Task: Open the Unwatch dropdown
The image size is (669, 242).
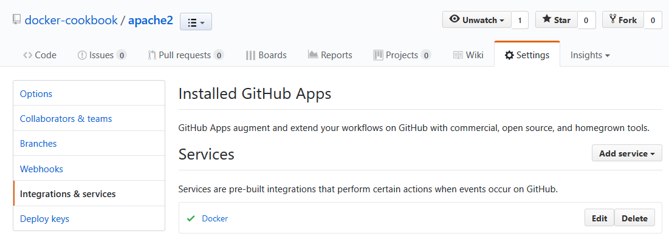Action: point(476,19)
